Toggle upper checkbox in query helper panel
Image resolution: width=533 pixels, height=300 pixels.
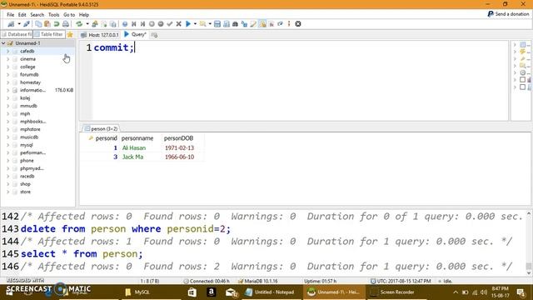point(522,80)
